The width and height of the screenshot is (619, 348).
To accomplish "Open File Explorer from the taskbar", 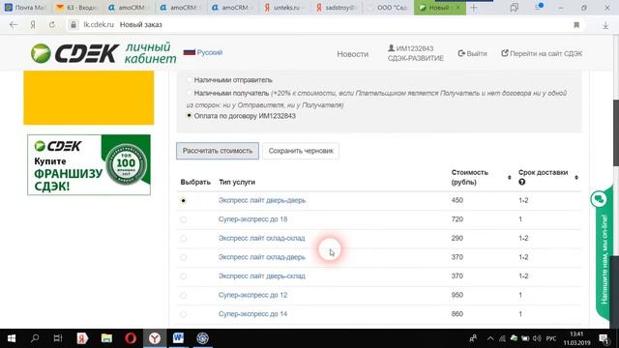I will tap(106, 338).
